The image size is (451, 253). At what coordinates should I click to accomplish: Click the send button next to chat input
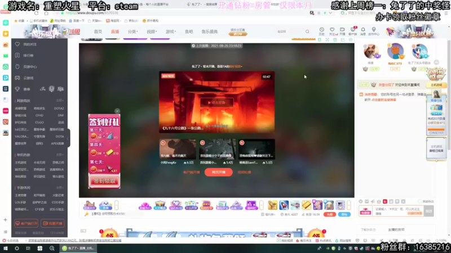coord(429,211)
